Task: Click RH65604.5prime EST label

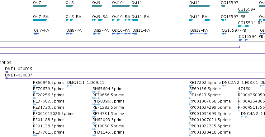Action: tap(108, 89)
